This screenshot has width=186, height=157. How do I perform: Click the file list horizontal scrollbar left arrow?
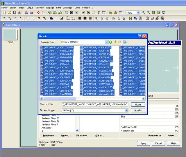click(x=41, y=99)
